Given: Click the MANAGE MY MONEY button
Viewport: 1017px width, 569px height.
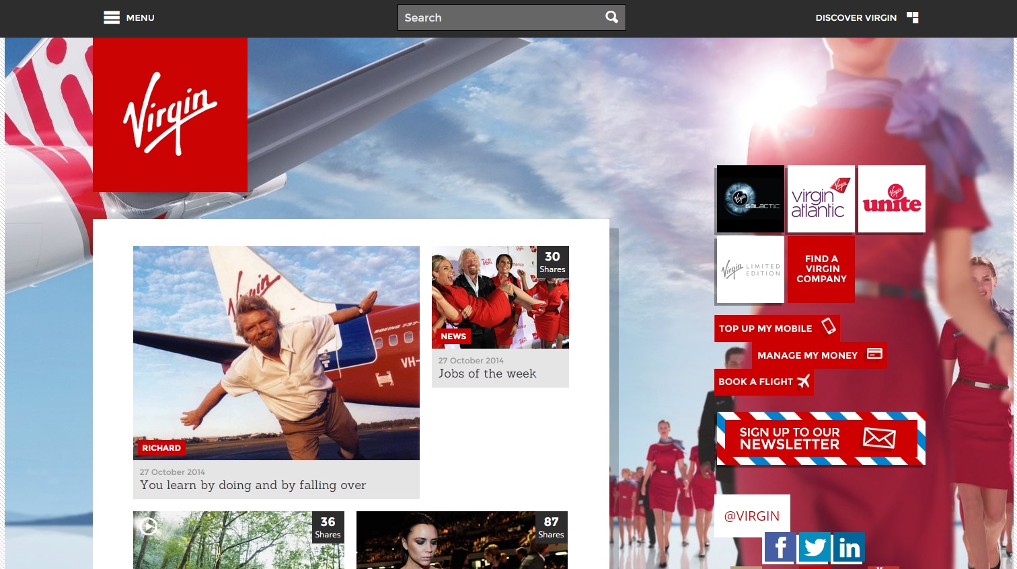Looking at the screenshot, I should [819, 355].
